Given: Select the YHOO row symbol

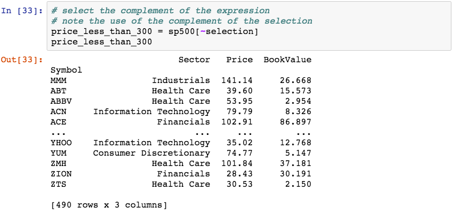Looking at the screenshot, I should coord(61,143).
